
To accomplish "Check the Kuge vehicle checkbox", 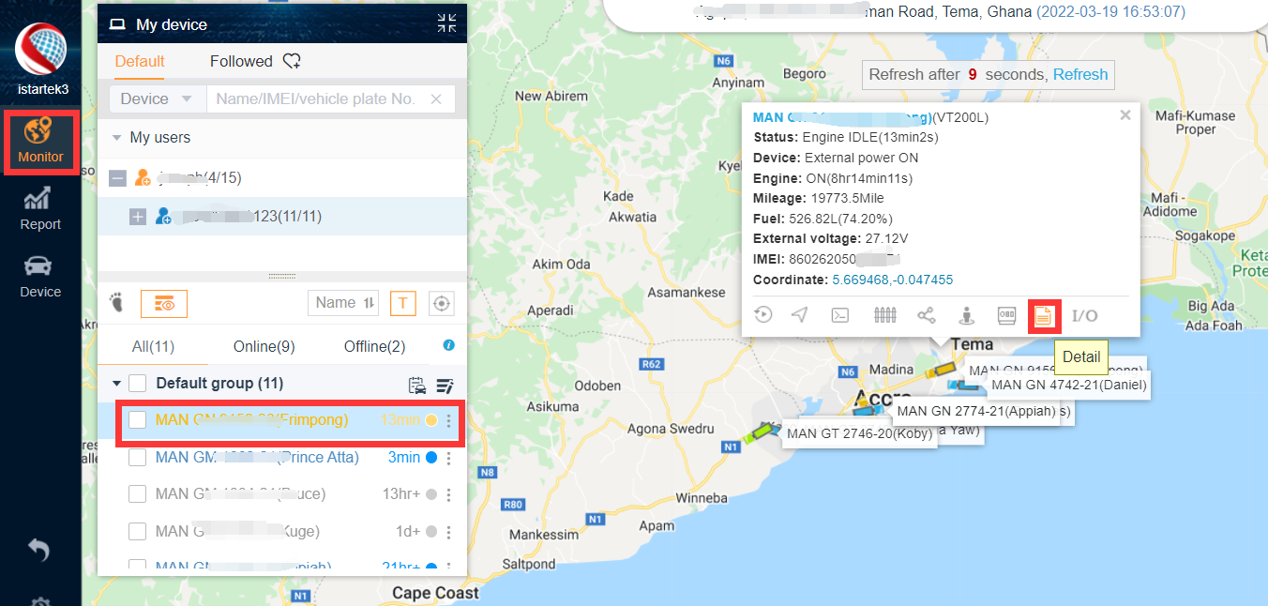I will pyautogui.click(x=137, y=532).
